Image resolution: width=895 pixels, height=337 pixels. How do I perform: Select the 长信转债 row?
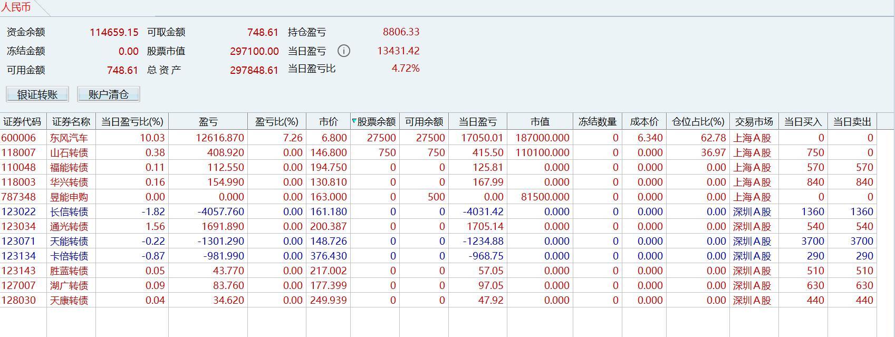[x=438, y=211]
